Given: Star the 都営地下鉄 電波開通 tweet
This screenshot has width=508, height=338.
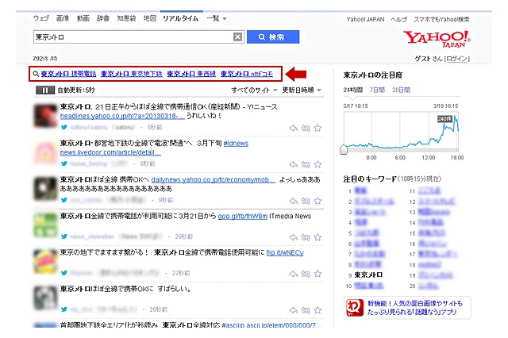Looking at the screenshot, I should coord(317,164).
